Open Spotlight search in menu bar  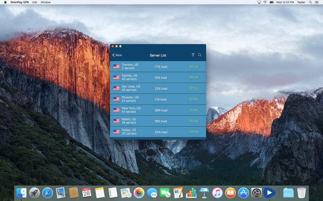pos(310,2)
